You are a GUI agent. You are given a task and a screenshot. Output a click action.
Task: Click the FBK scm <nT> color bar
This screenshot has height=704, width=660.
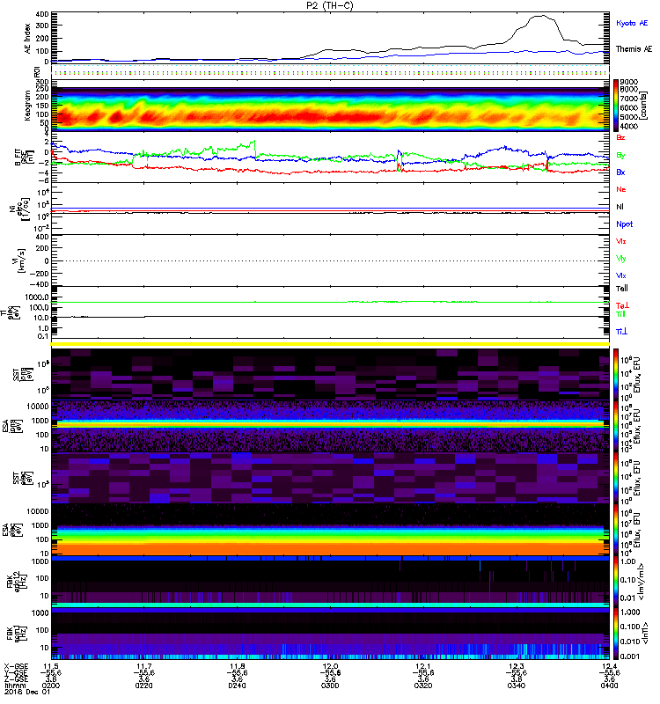[x=616, y=634]
